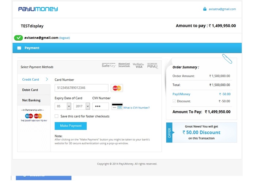Click the MasterCard SecureCode logo
Viewport: 254px width, 181px height.
[x=124, y=65]
